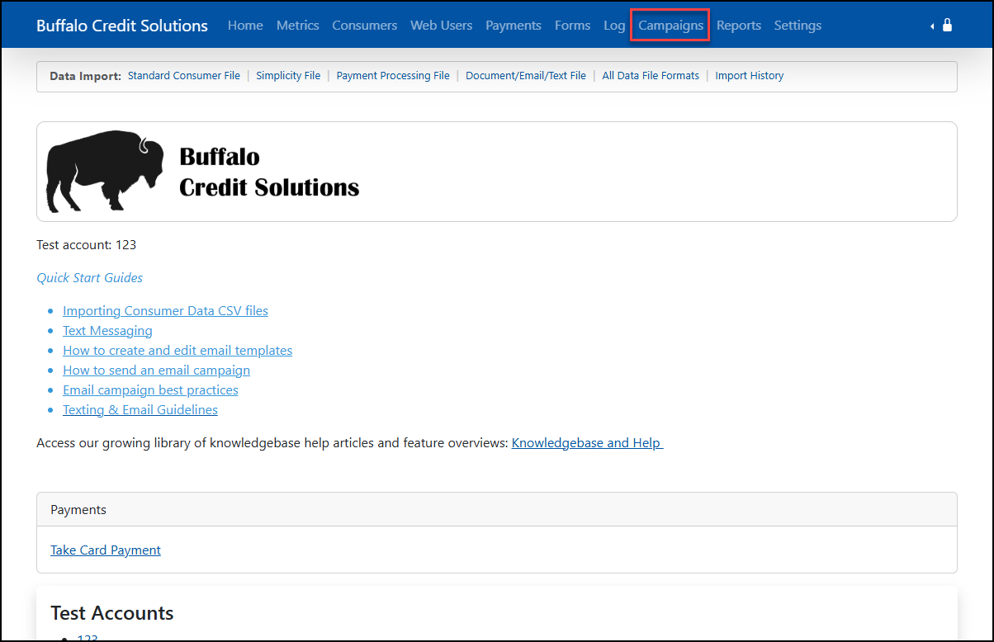Open Texting & Email Guidelines link
This screenshot has width=994, height=642.
coord(140,410)
